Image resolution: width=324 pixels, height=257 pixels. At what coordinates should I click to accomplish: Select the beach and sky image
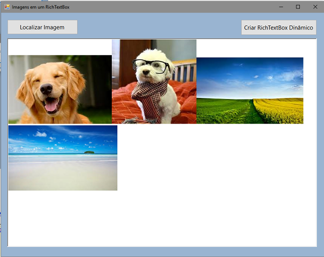click(63, 158)
